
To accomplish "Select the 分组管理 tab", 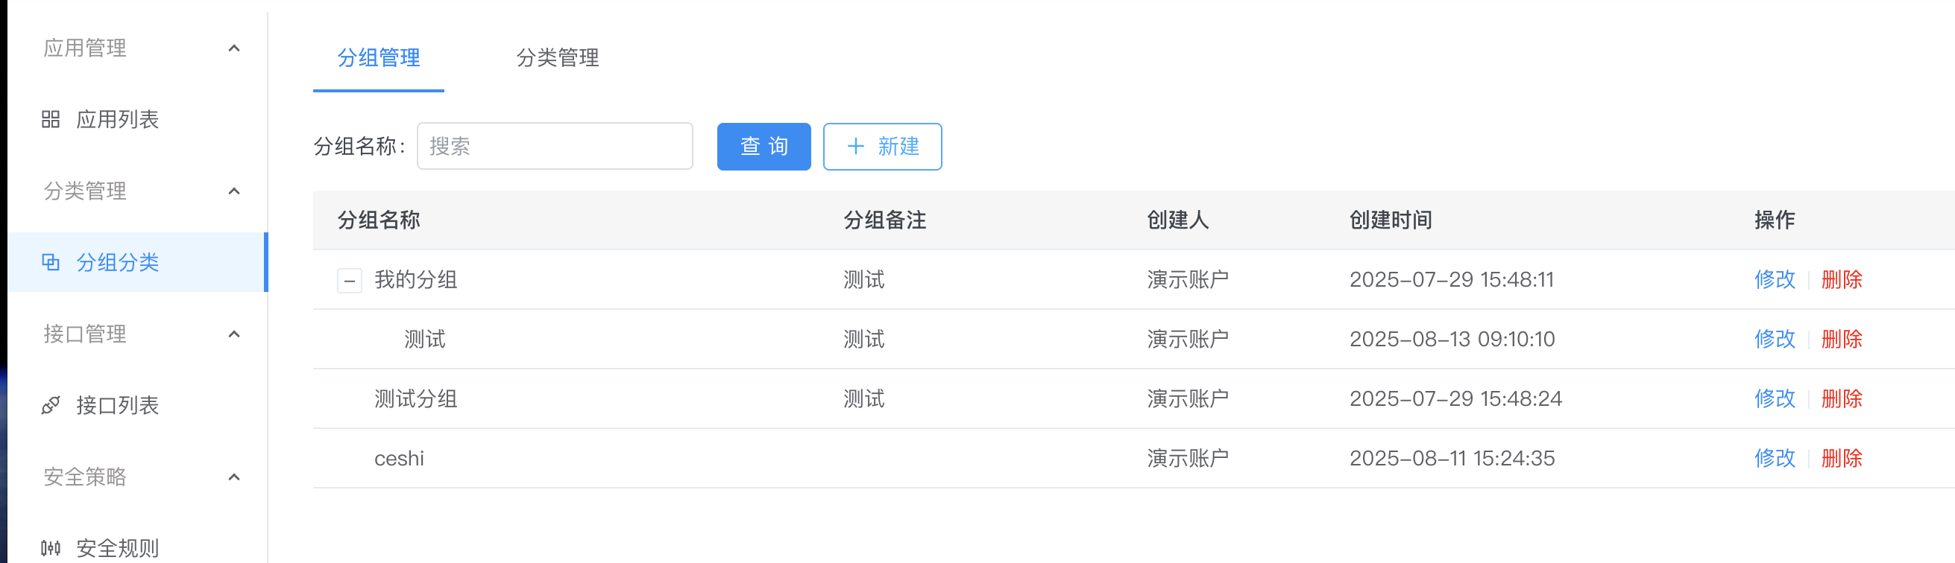I will pos(378,57).
